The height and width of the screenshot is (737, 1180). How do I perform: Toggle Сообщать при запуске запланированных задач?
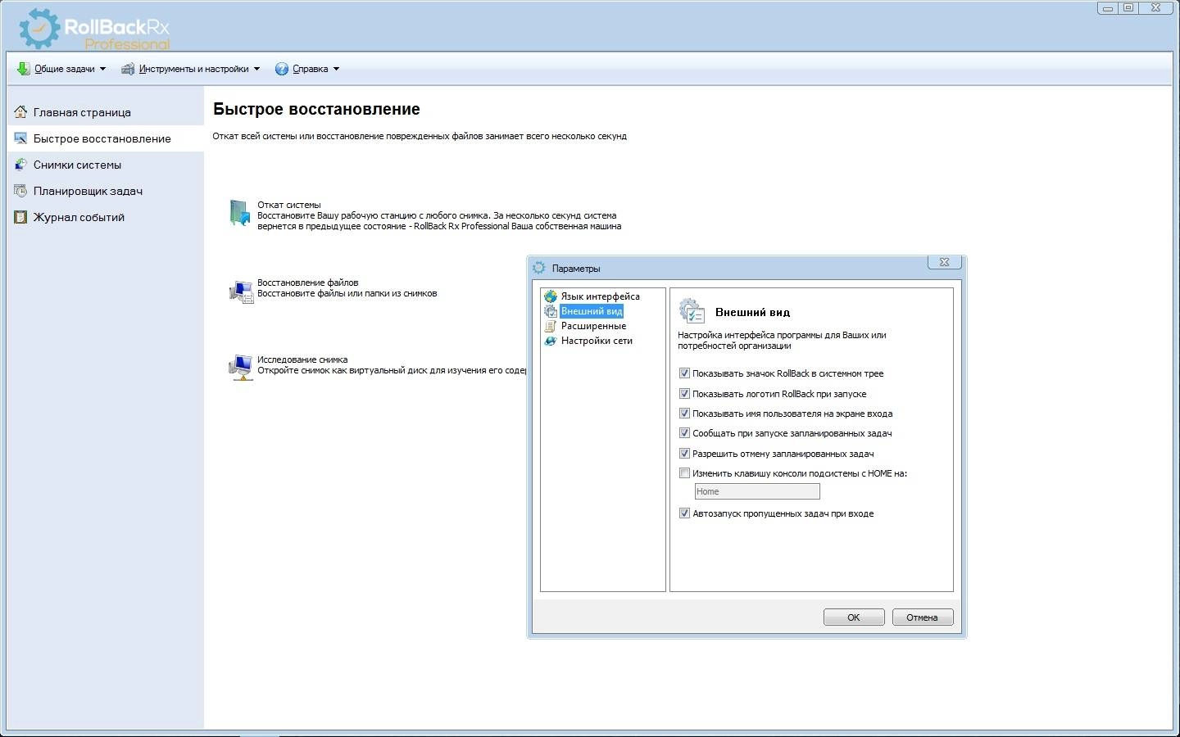pos(684,433)
